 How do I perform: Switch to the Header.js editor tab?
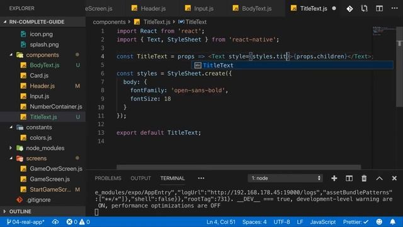coord(149,8)
